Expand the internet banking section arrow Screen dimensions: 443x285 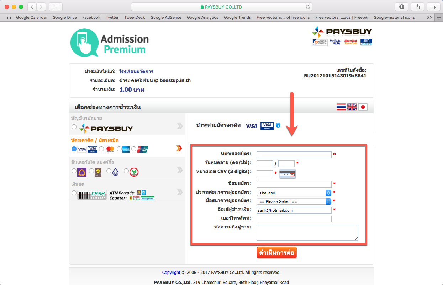(180, 171)
